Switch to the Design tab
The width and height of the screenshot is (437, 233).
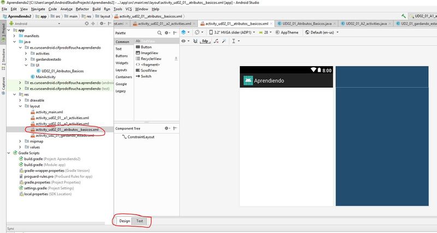point(125,221)
